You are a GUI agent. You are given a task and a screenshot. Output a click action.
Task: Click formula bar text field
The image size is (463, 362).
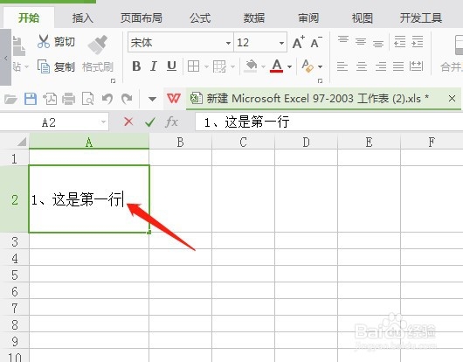click(328, 122)
